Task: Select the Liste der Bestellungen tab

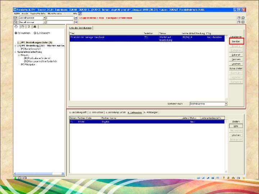Action: point(81,28)
